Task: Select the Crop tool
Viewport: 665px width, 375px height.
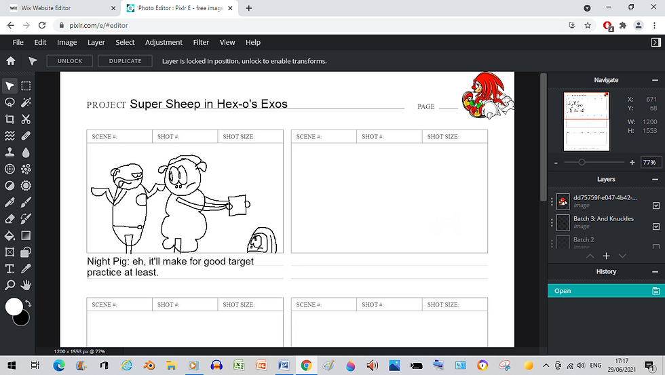Action: pyautogui.click(x=9, y=119)
